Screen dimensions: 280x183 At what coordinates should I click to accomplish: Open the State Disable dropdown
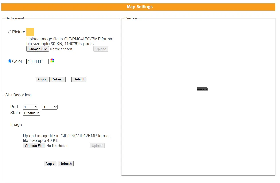click(31, 113)
